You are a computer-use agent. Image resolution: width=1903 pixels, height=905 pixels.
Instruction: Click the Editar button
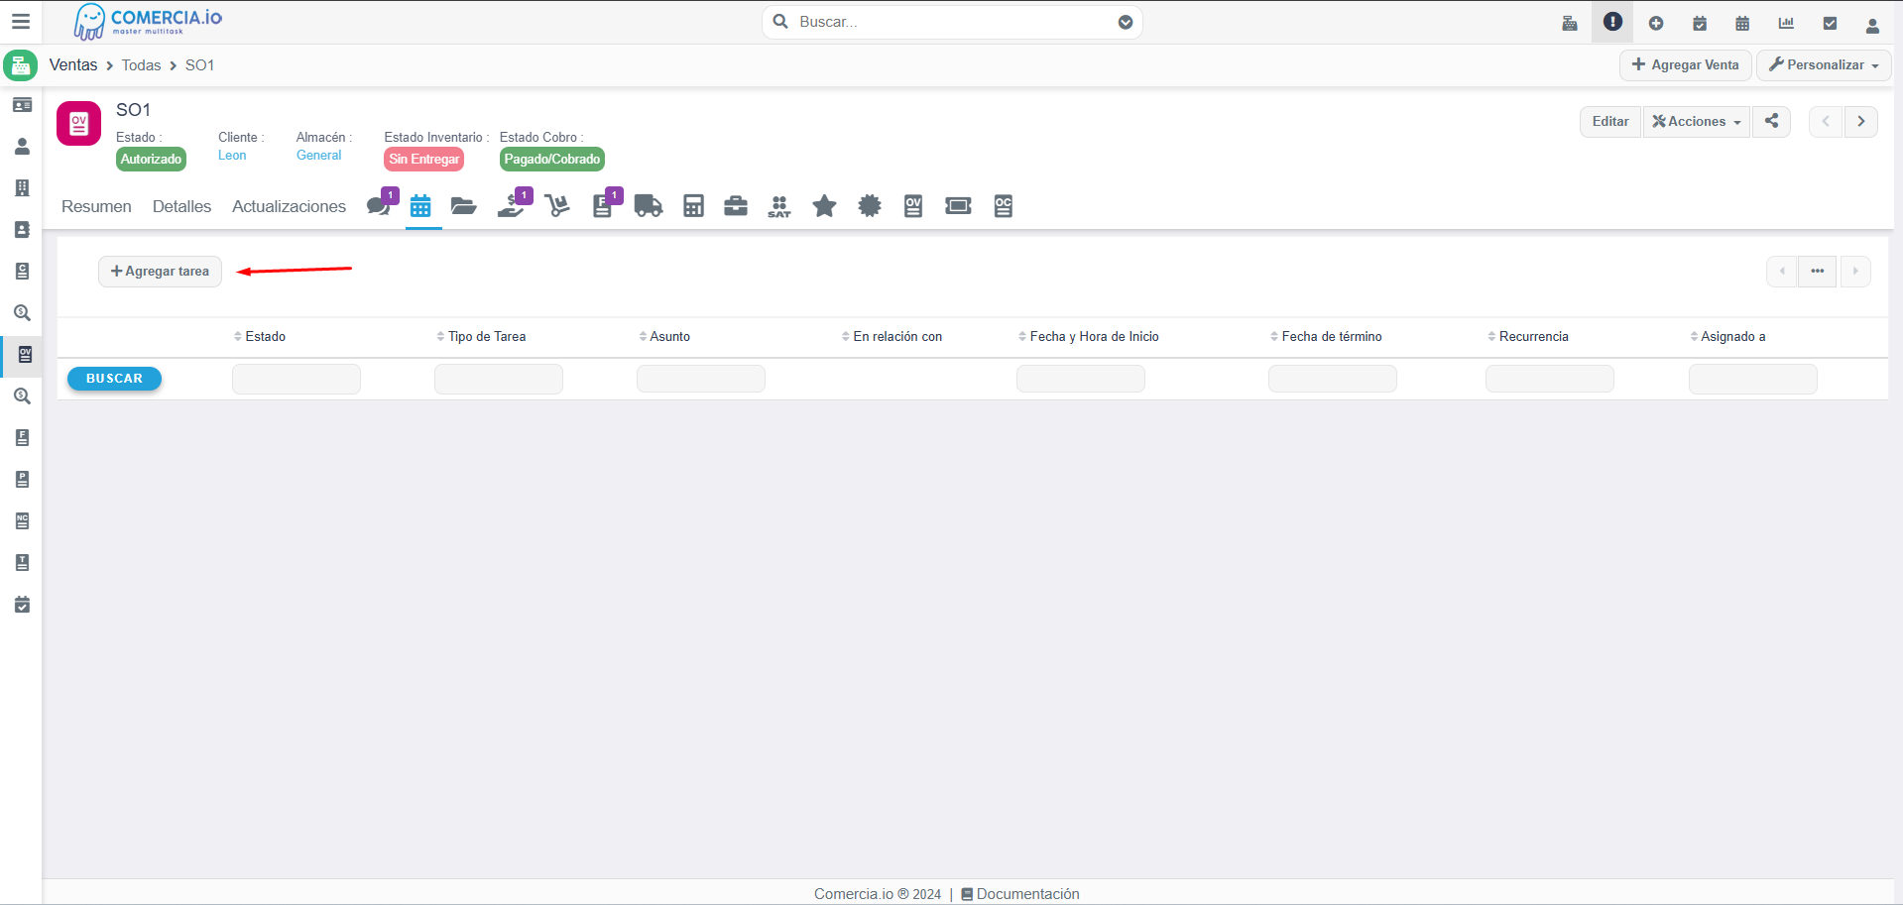coord(1610,121)
